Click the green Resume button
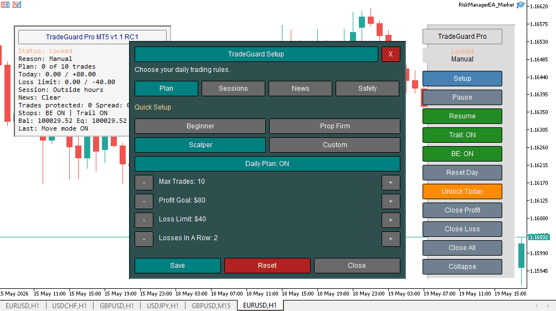This screenshot has width=556, height=311. tap(462, 116)
